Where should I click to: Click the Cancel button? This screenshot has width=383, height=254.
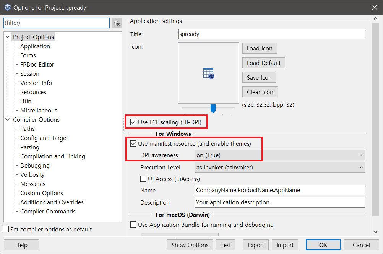tap(362, 245)
